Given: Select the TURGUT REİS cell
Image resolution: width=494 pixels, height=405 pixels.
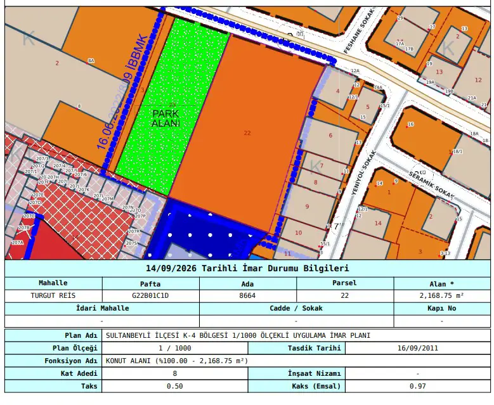Looking at the screenshot, I should point(53,295).
